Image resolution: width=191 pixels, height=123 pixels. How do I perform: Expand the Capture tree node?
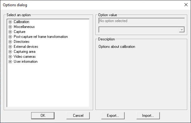[10, 32]
